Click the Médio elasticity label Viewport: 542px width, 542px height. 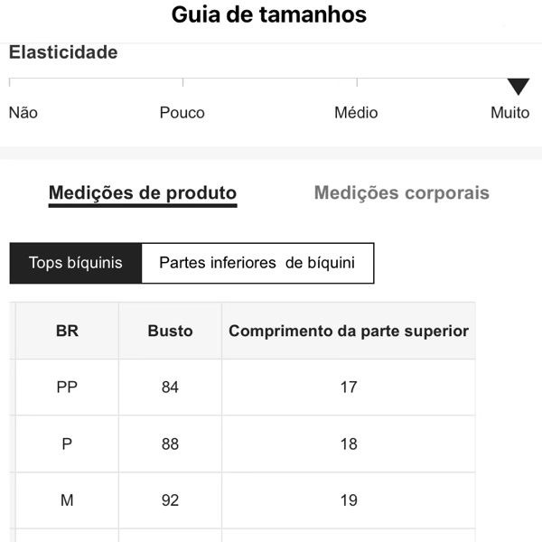356,113
